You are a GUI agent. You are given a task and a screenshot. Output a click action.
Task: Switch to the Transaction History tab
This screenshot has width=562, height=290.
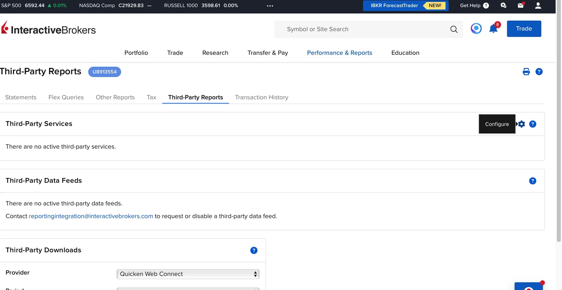tap(262, 97)
